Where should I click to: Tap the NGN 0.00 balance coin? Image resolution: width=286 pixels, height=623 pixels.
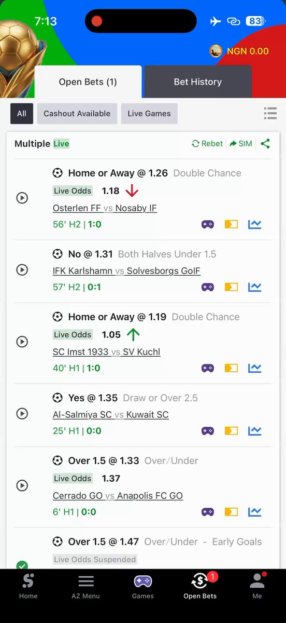click(216, 51)
